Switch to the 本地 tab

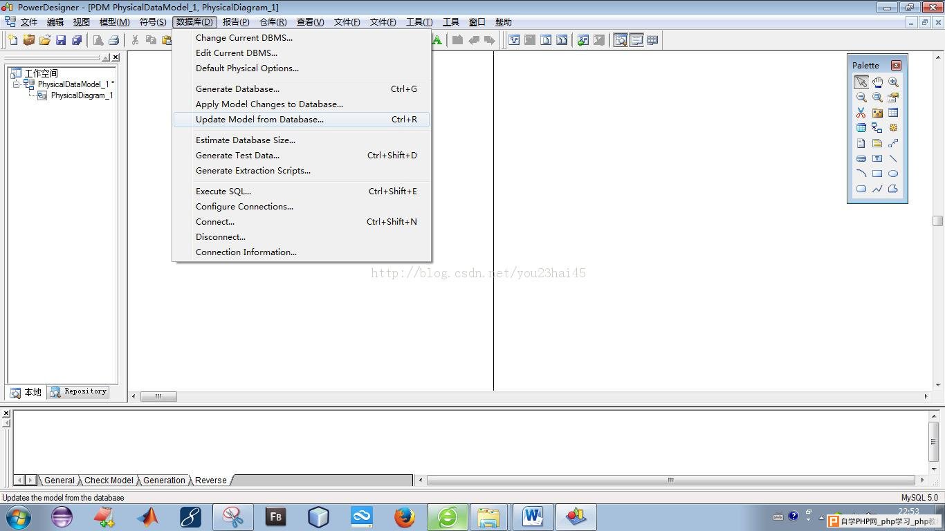[26, 392]
